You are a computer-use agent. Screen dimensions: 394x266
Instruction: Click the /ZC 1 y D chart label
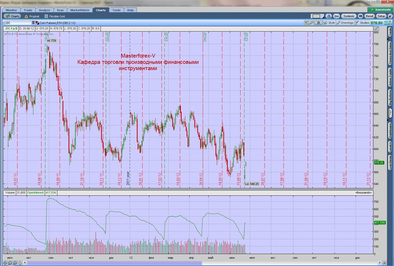tap(11, 28)
